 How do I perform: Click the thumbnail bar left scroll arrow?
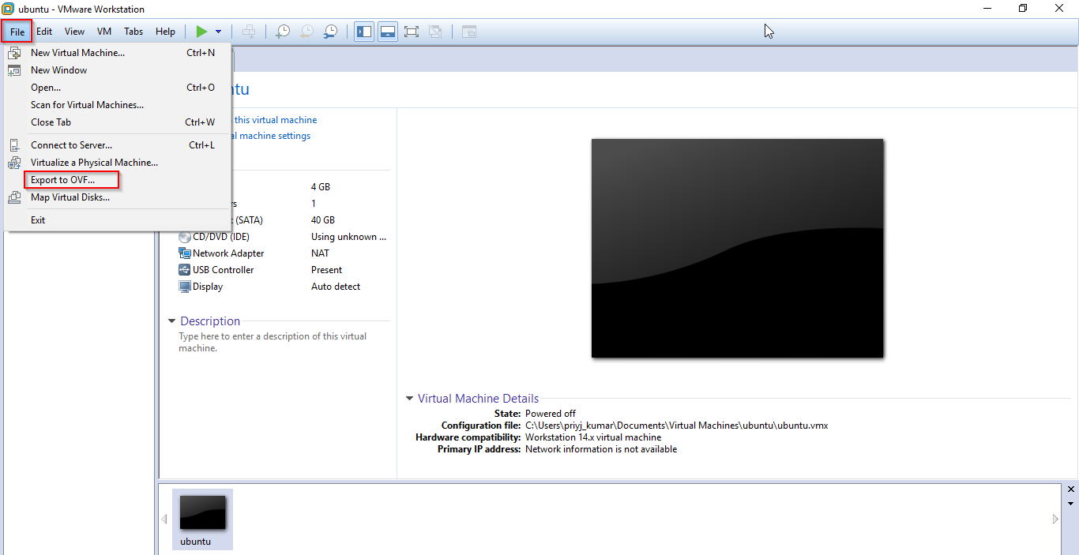pyautogui.click(x=164, y=519)
